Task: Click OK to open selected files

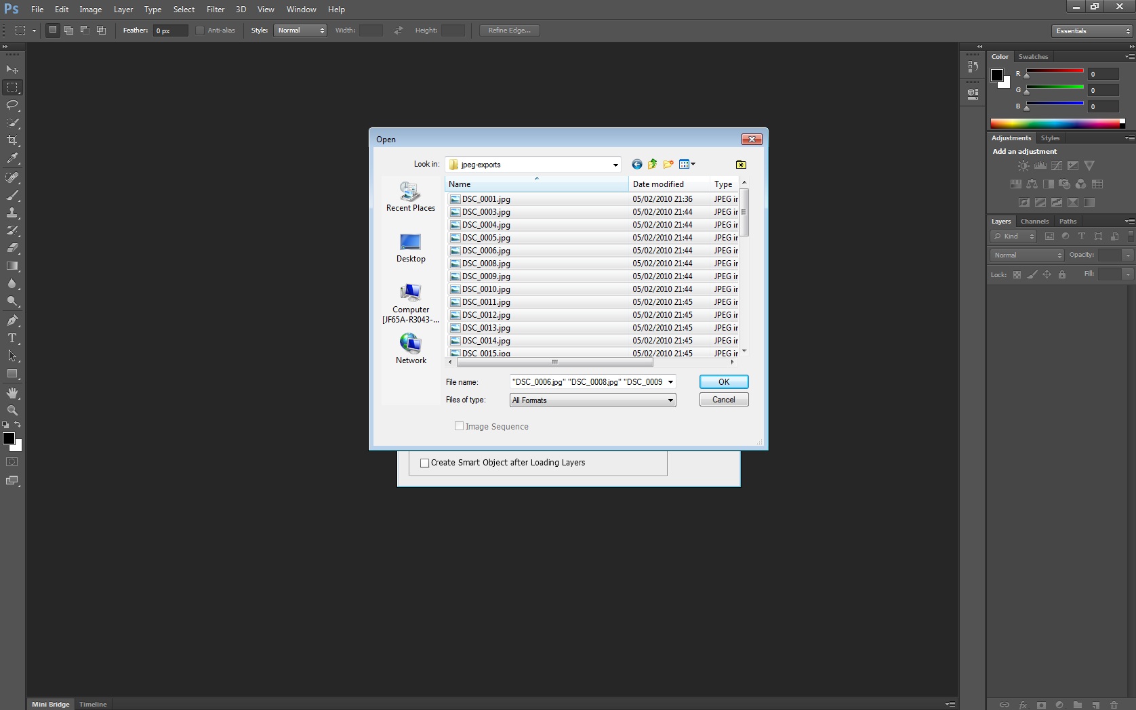Action: 723,382
